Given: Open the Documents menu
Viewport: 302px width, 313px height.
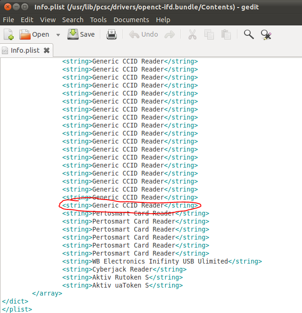Looking at the screenshot, I should [130, 20].
